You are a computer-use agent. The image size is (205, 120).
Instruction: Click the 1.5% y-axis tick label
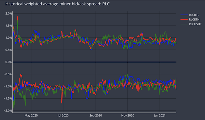tap(9, 26)
